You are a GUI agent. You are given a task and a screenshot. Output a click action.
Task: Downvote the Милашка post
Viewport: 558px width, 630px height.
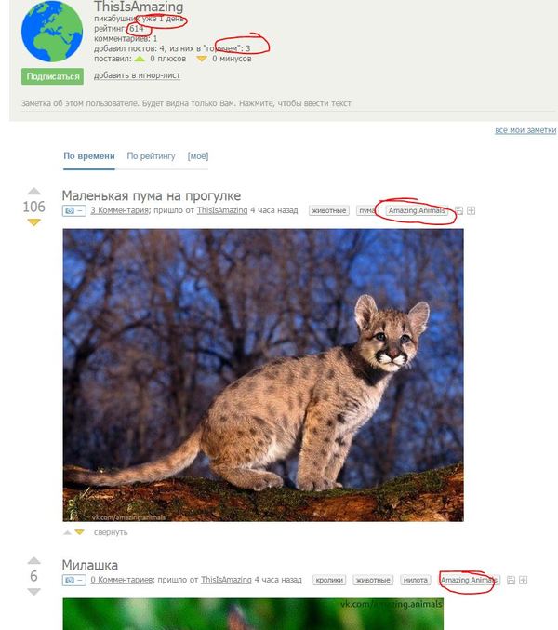[34, 592]
